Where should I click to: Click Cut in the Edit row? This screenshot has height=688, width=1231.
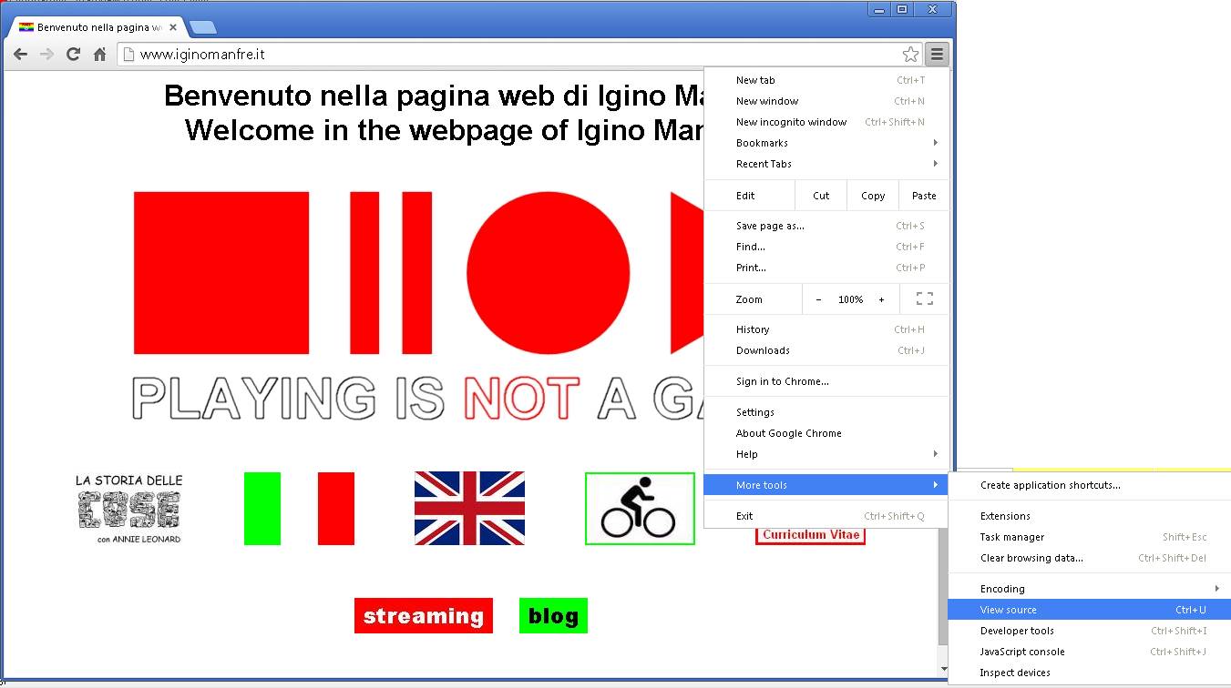pyautogui.click(x=821, y=196)
